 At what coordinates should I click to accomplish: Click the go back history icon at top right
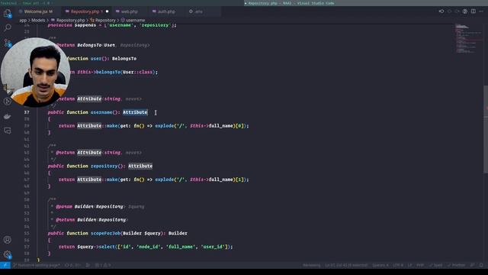[x=441, y=11]
